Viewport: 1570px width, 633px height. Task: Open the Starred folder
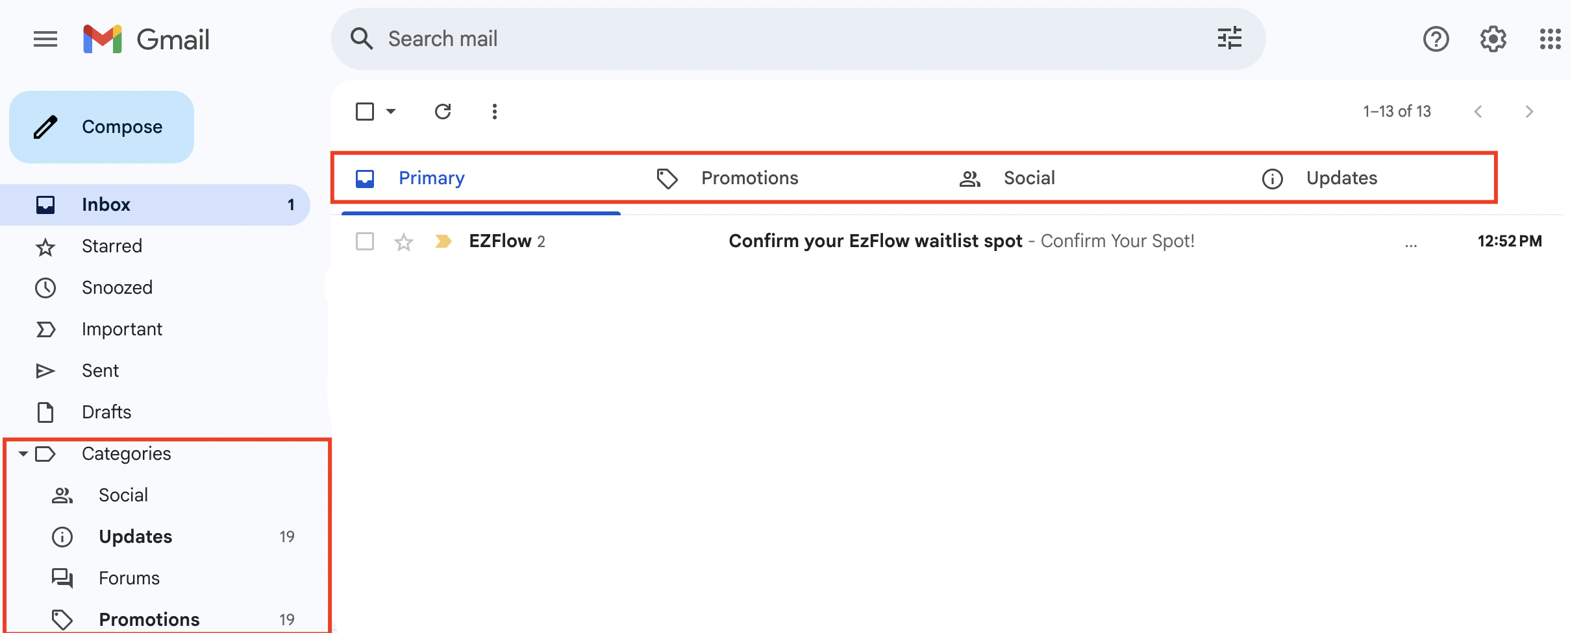click(x=112, y=246)
